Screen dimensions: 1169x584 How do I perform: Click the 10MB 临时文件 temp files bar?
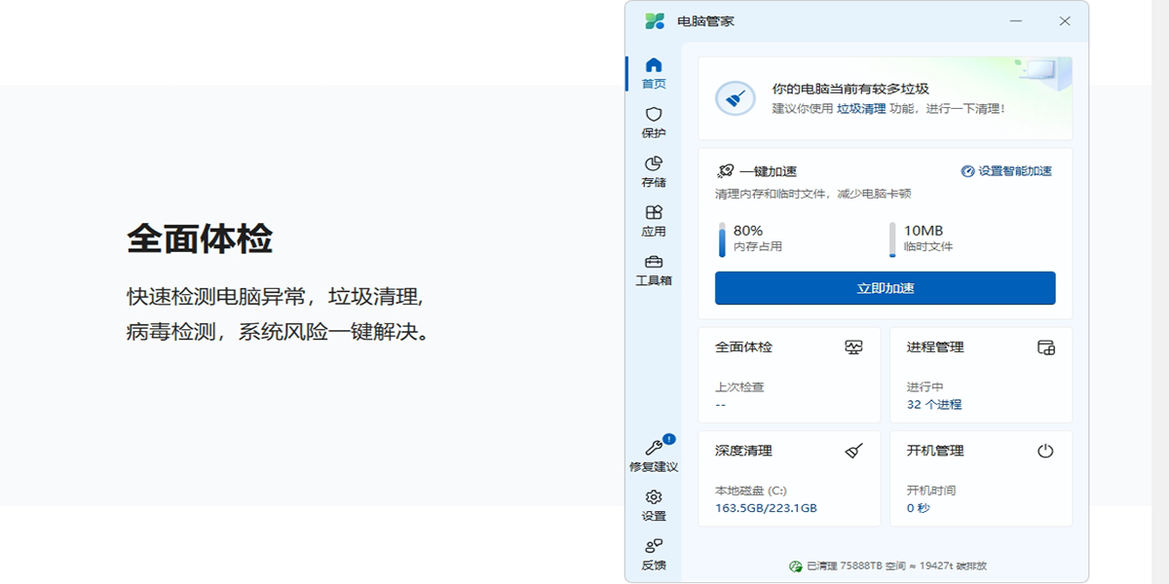[892, 239]
